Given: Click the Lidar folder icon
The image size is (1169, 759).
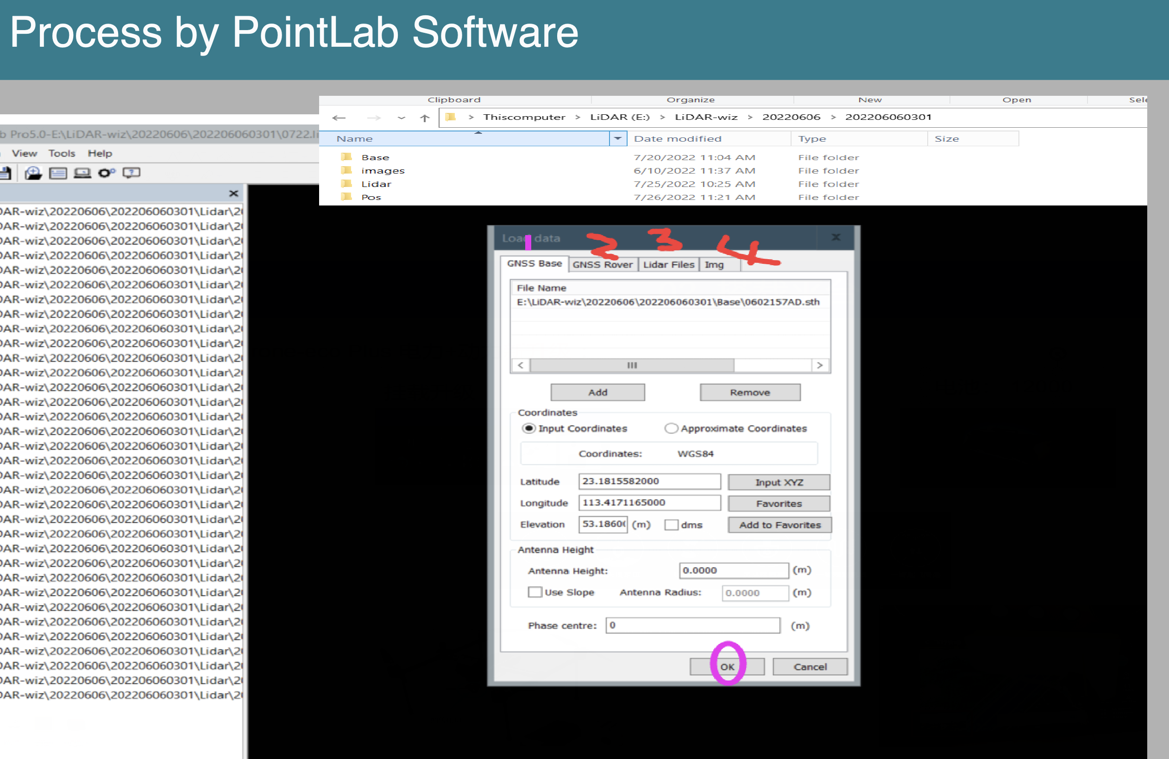Looking at the screenshot, I should (x=347, y=183).
